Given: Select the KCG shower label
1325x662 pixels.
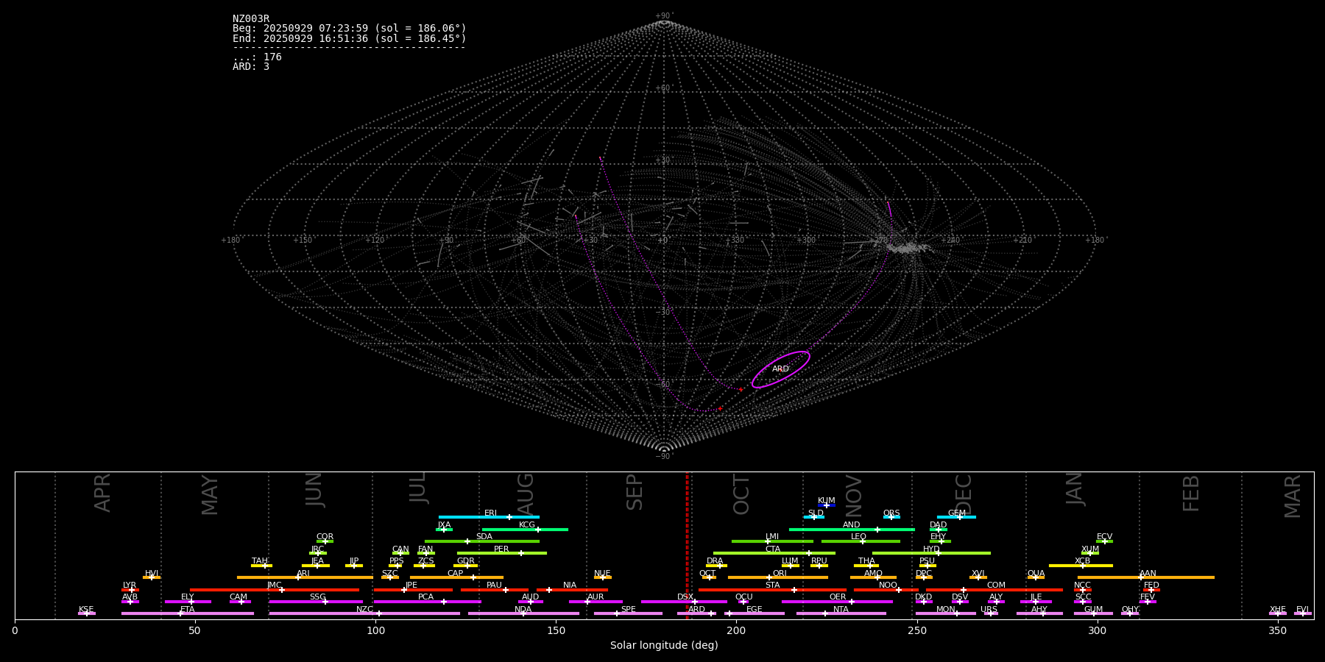Looking at the screenshot, I should click(527, 525).
